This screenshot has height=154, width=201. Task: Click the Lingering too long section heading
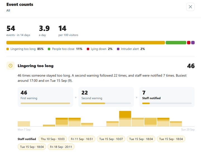pos(35,66)
